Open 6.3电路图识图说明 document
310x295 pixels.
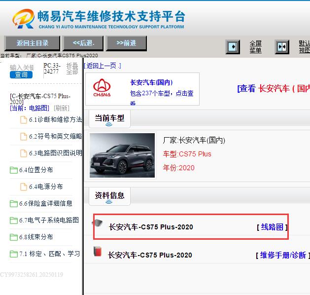pyautogui.click(x=55, y=153)
